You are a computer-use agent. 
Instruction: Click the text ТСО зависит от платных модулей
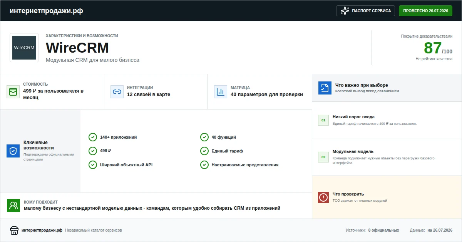(x=360, y=201)
